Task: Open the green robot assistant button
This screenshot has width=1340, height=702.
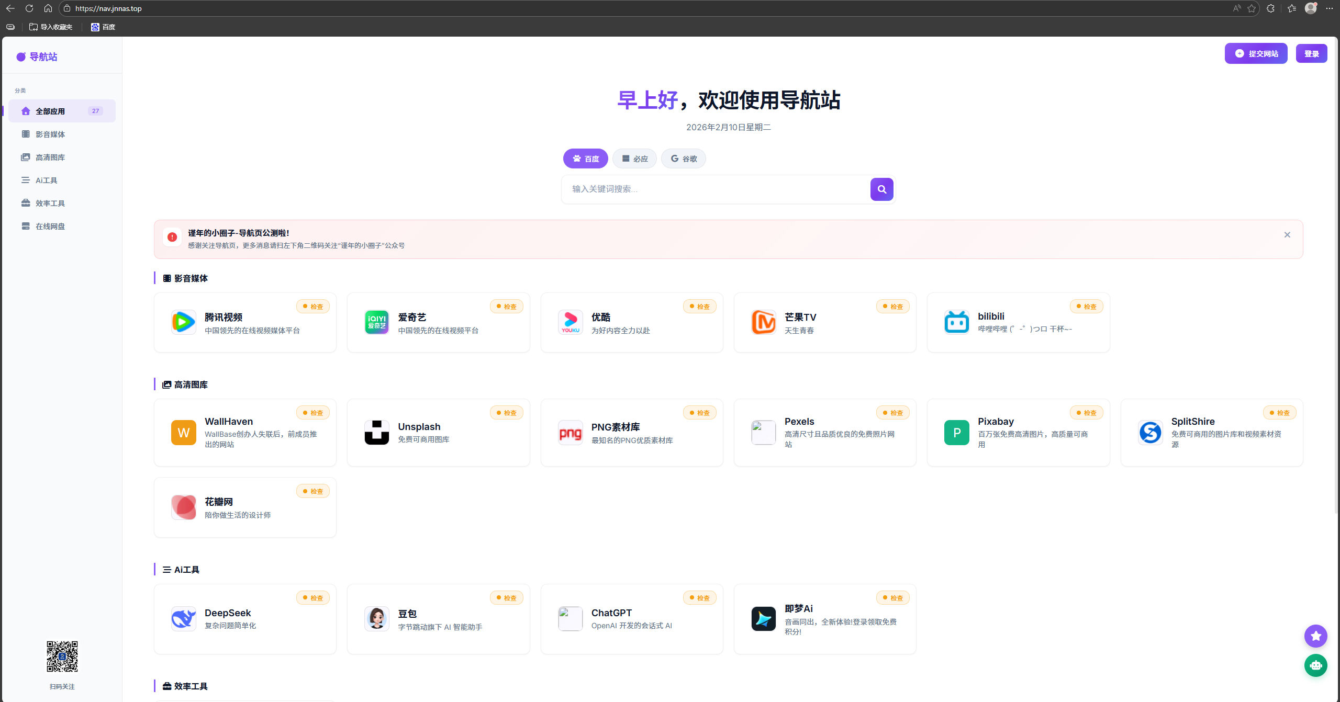Action: click(1315, 665)
